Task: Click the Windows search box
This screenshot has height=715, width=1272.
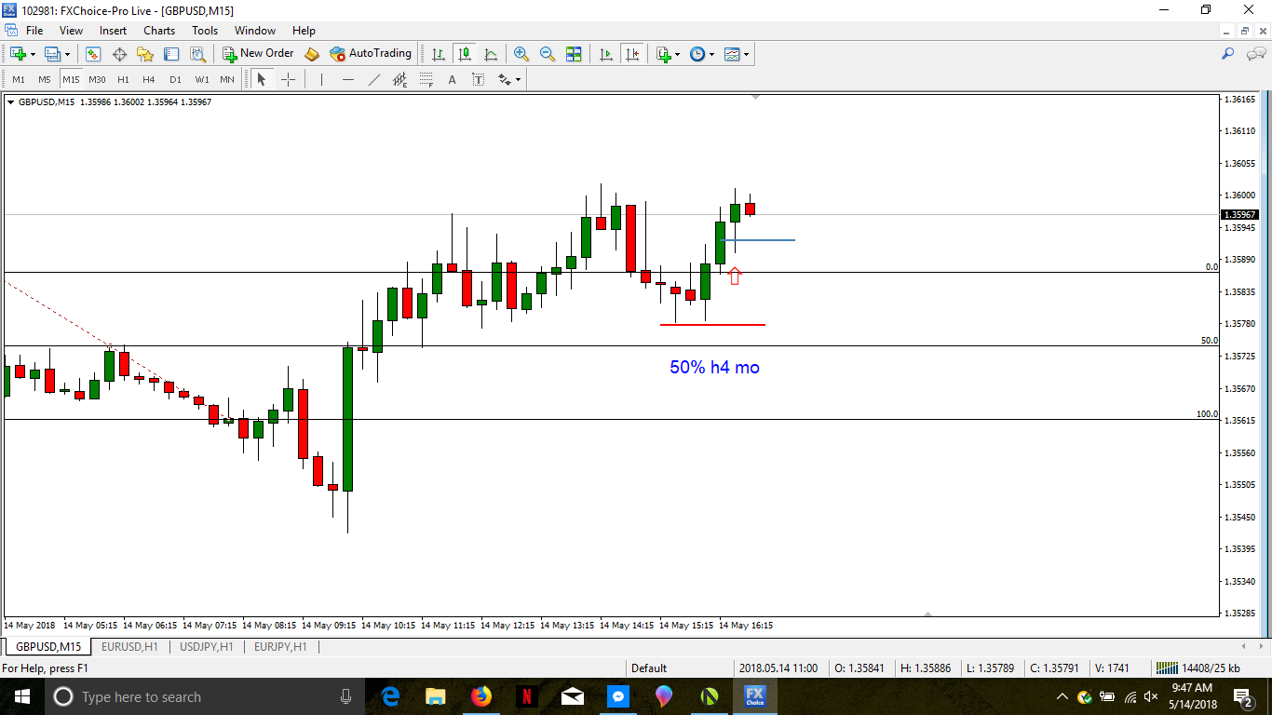Action: click(x=205, y=696)
